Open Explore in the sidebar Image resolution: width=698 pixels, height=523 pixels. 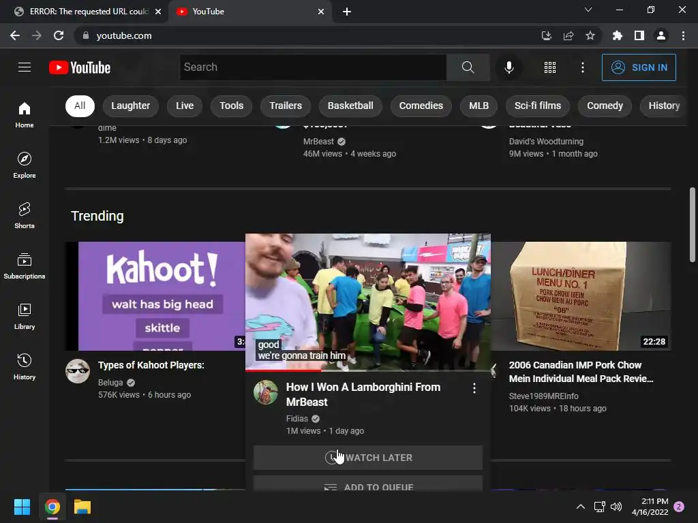coord(25,165)
